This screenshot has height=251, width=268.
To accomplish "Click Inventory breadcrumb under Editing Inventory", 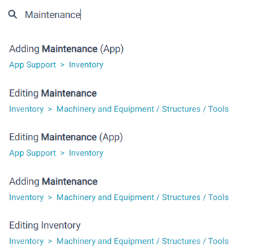I will (26, 241).
